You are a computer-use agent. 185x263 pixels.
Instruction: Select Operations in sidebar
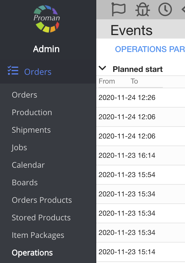coord(32,253)
